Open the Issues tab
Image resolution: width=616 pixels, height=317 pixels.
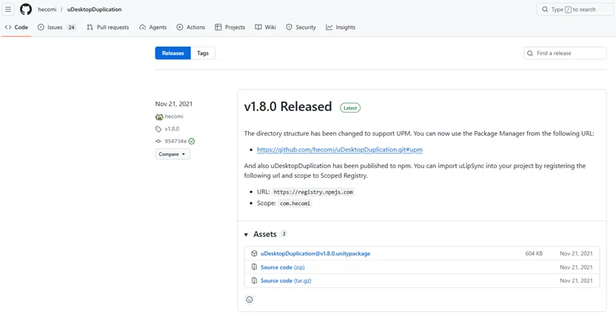coord(56,27)
